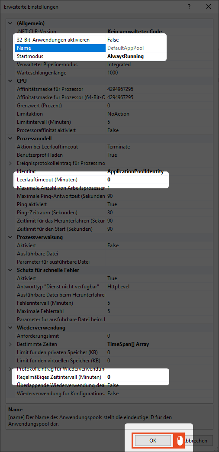
Task: Click the help question mark icon
Action: [189, 6]
